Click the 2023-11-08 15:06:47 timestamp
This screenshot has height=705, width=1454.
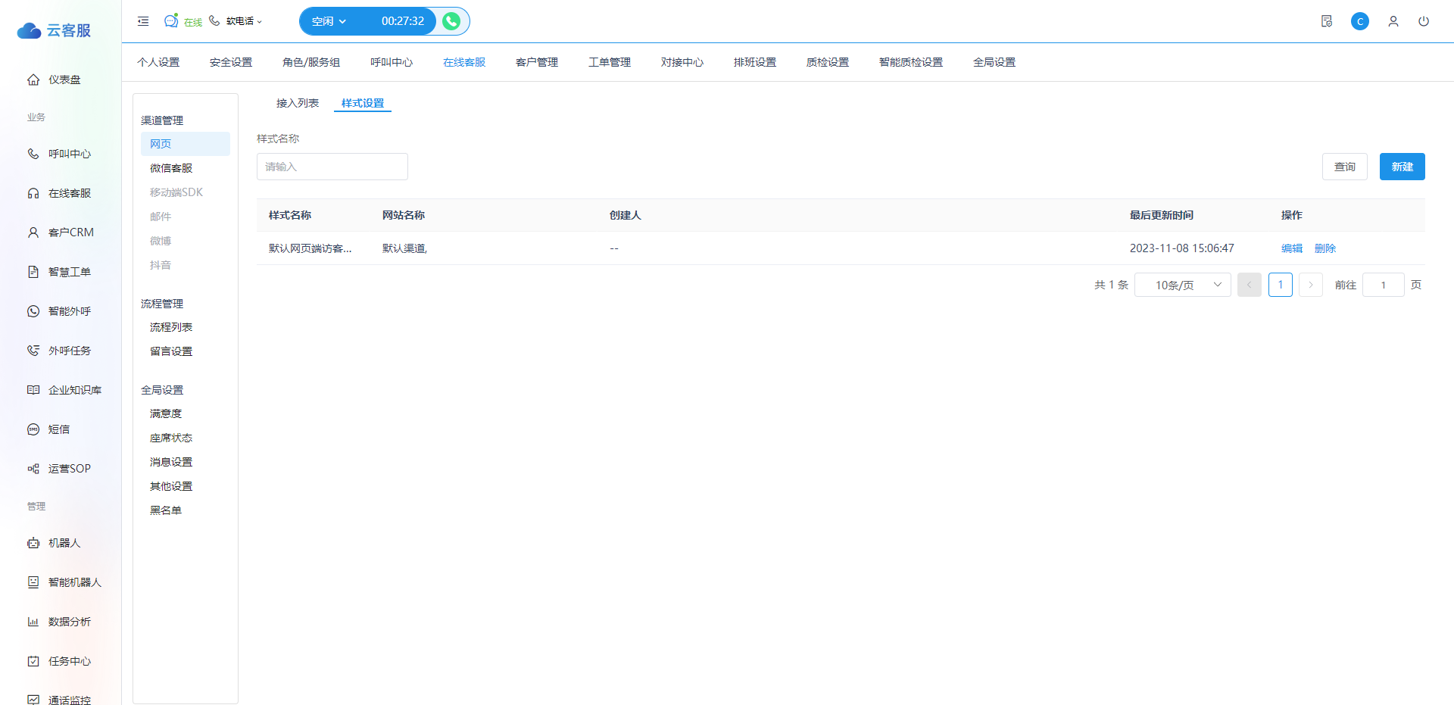[x=1182, y=248]
